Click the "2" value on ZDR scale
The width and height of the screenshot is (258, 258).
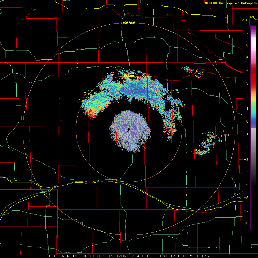247,96
